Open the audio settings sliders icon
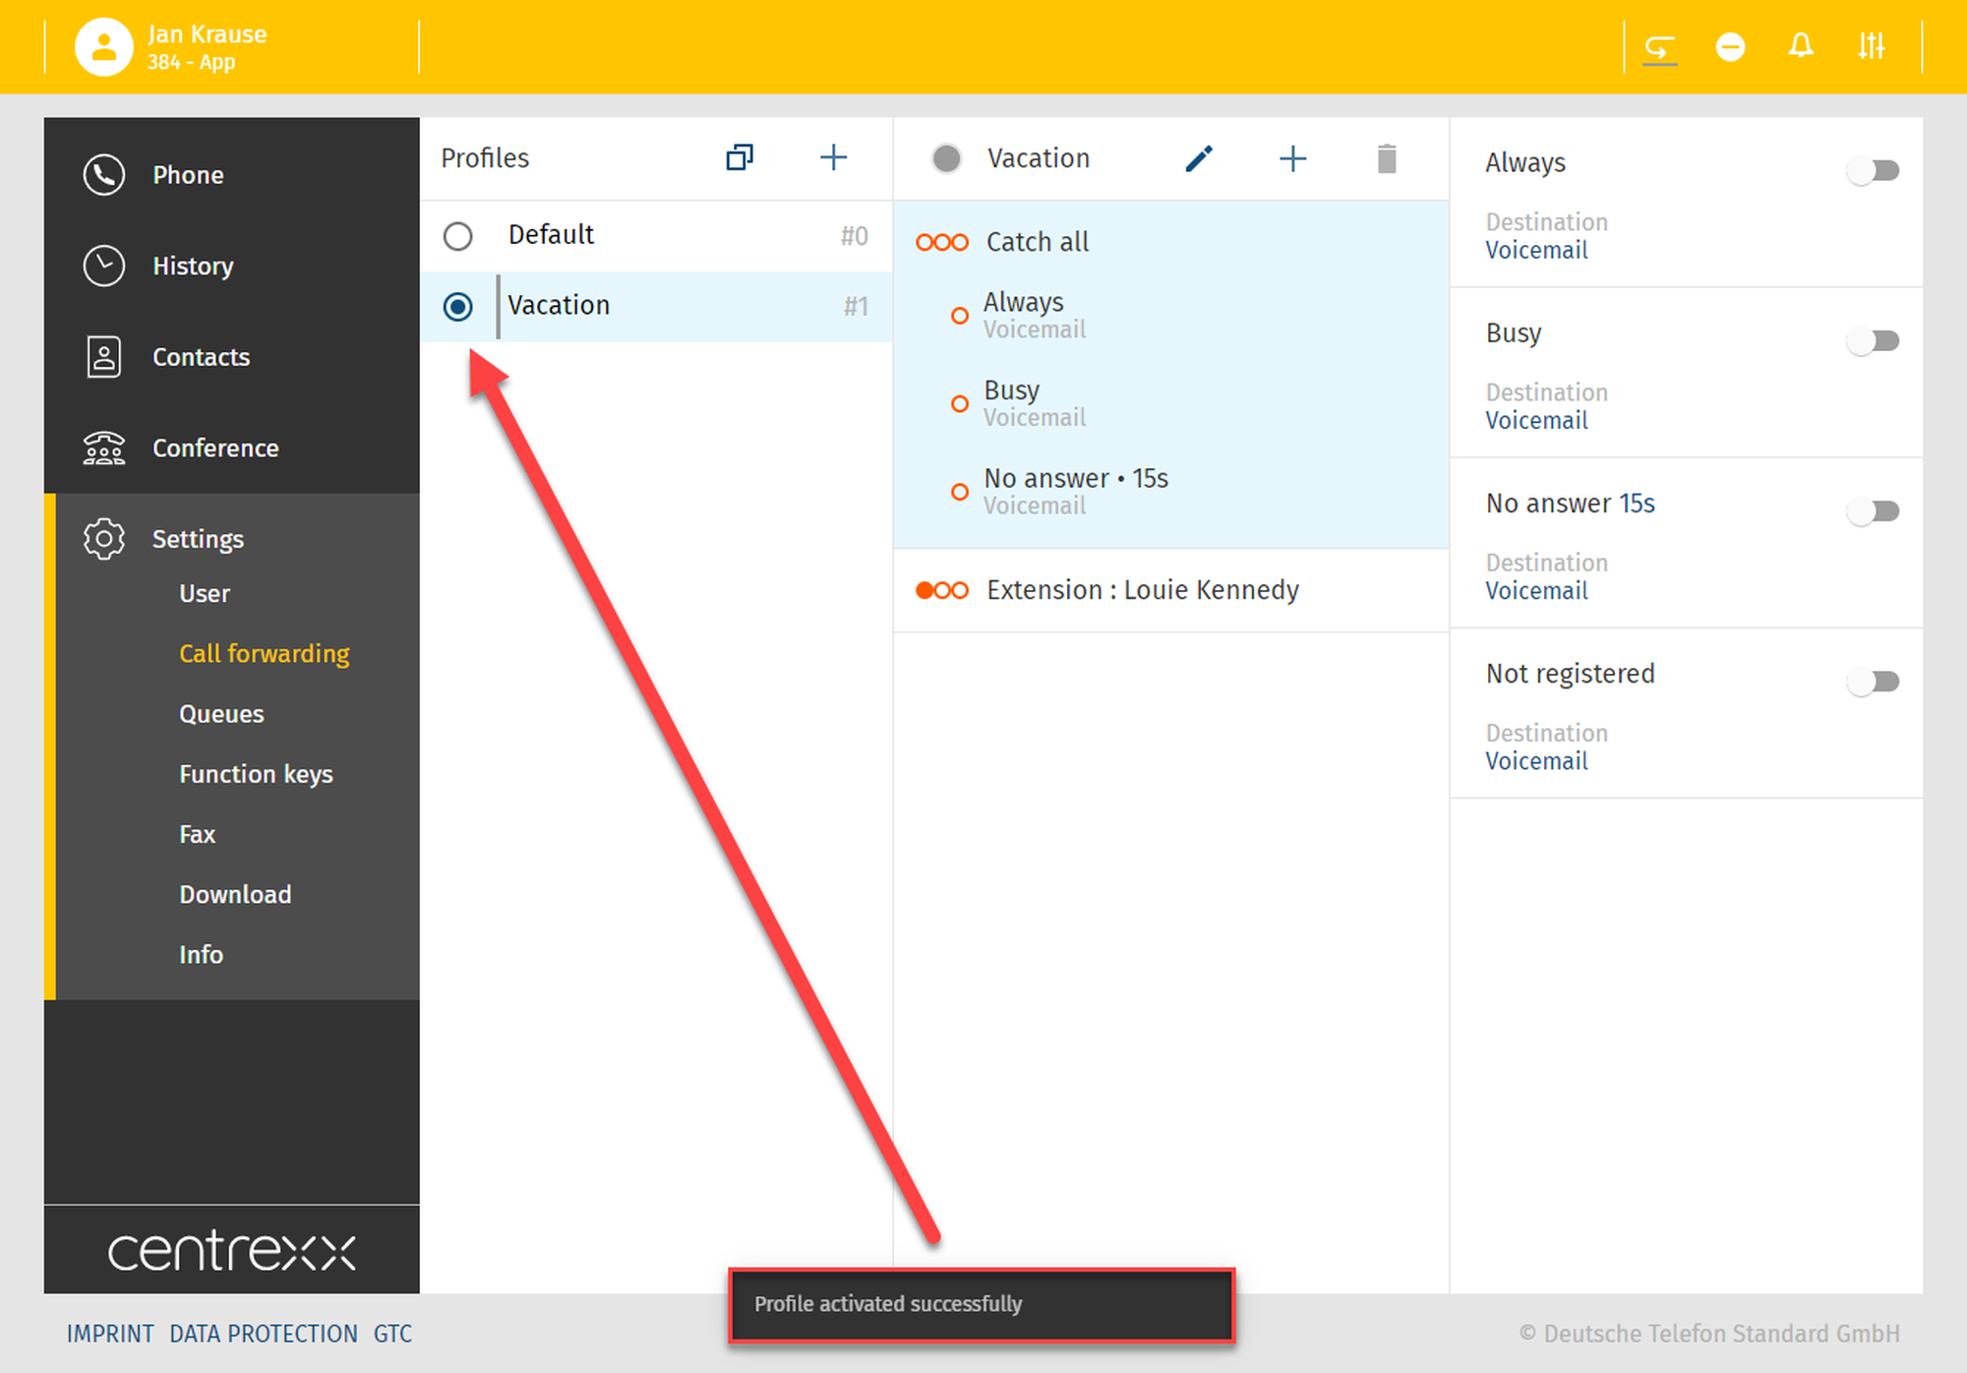 pos(1871,46)
